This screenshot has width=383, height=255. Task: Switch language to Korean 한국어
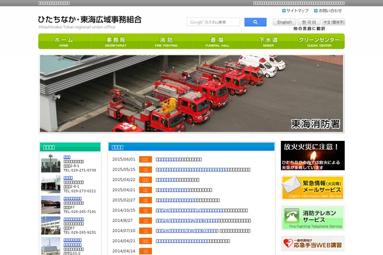coord(309,22)
